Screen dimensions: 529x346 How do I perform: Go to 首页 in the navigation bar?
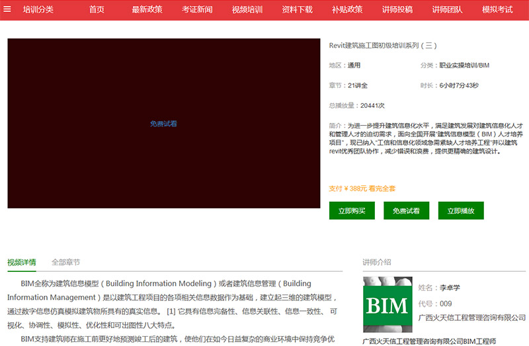(97, 9)
